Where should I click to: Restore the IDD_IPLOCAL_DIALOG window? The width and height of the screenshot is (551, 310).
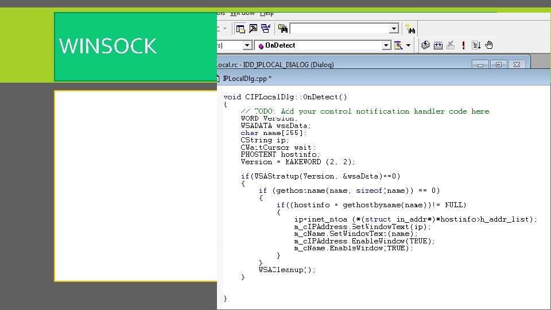pyautogui.click(x=499, y=65)
